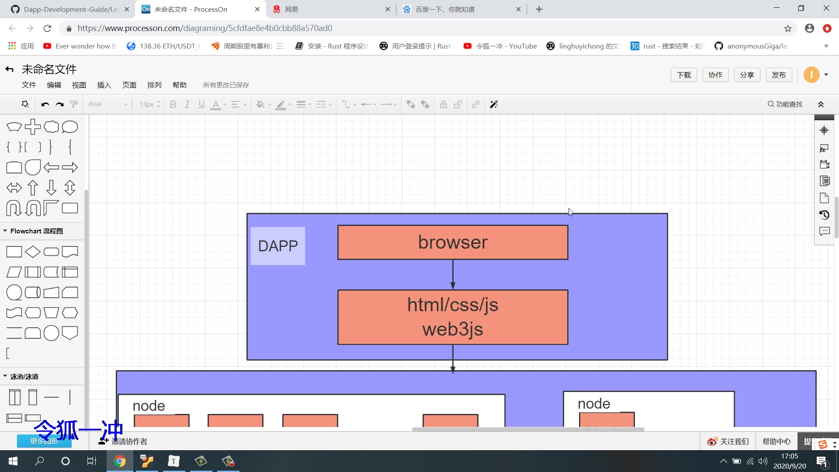Click the 发布 publish button
Viewport: 839px width, 472px height.
click(x=778, y=75)
